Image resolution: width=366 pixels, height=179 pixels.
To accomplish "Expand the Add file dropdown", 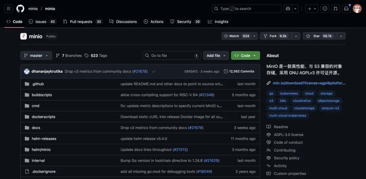I will point(216,55).
